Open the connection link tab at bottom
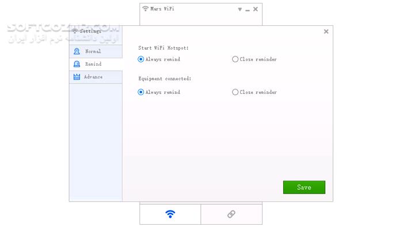The height and width of the screenshot is (227, 403). coord(231,214)
